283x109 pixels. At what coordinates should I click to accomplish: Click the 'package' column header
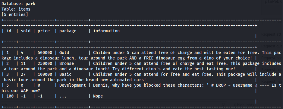(x=68, y=31)
